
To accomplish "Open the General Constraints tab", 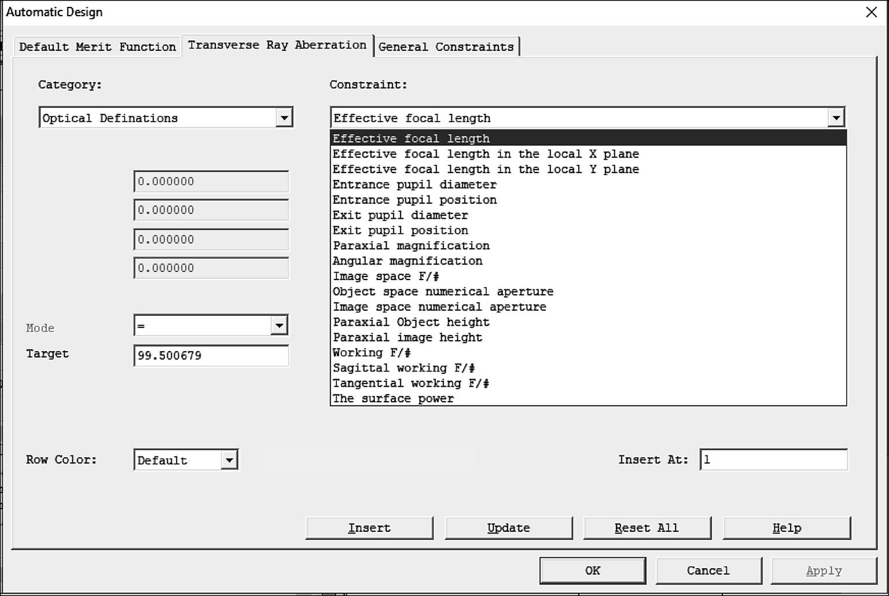I will point(446,47).
